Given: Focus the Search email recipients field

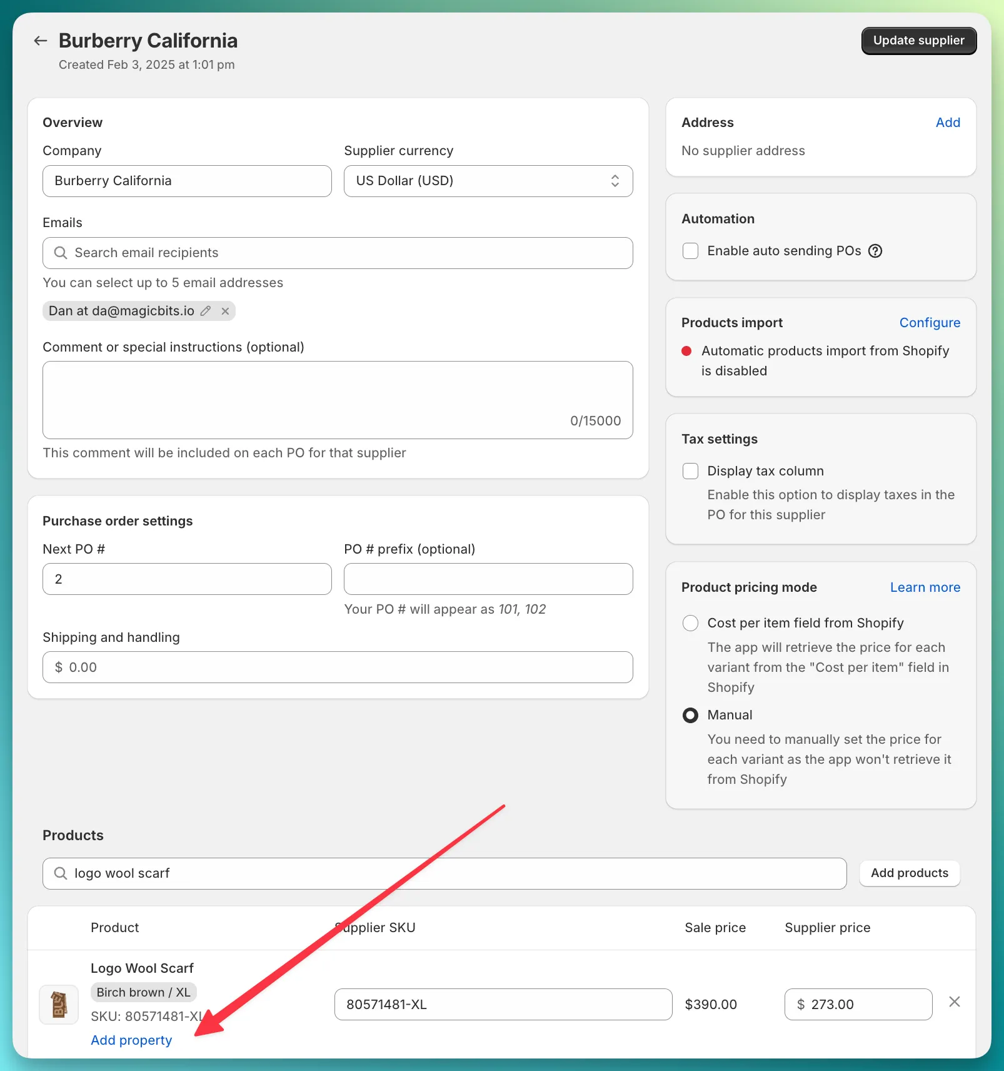Looking at the screenshot, I should [338, 253].
